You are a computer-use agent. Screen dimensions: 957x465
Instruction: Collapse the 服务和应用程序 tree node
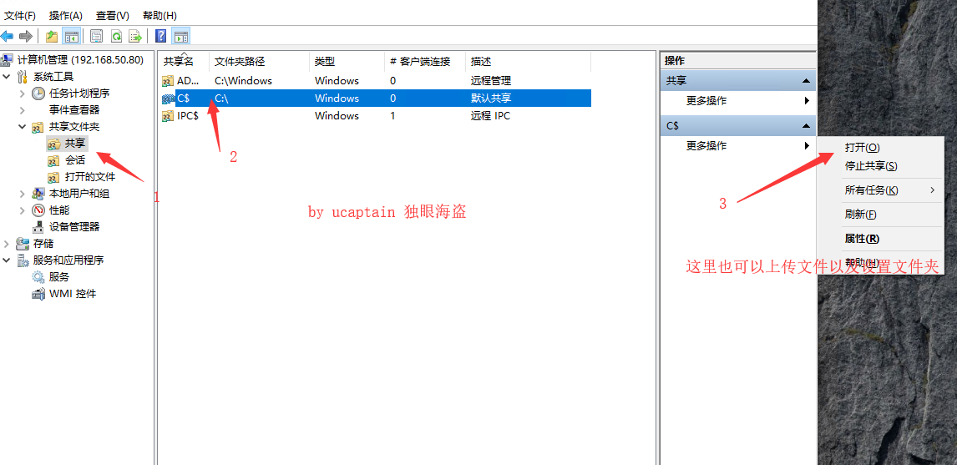tap(7, 260)
